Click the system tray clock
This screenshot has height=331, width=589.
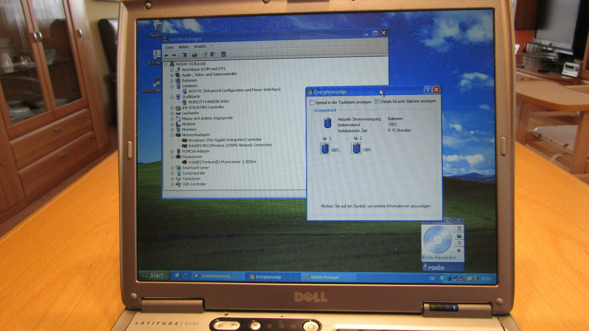tap(486, 279)
